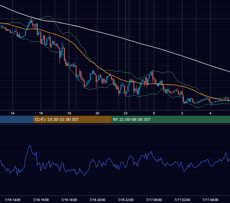The image size is (230, 203).
Task: Click the blue session band before ロンドン
Action: click(17, 119)
